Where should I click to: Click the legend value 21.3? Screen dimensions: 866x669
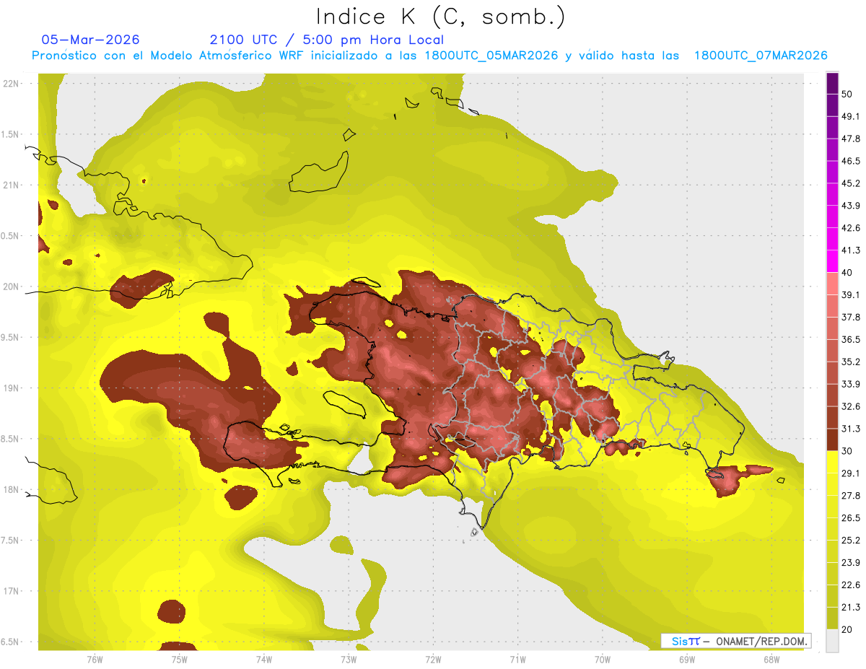coord(851,607)
